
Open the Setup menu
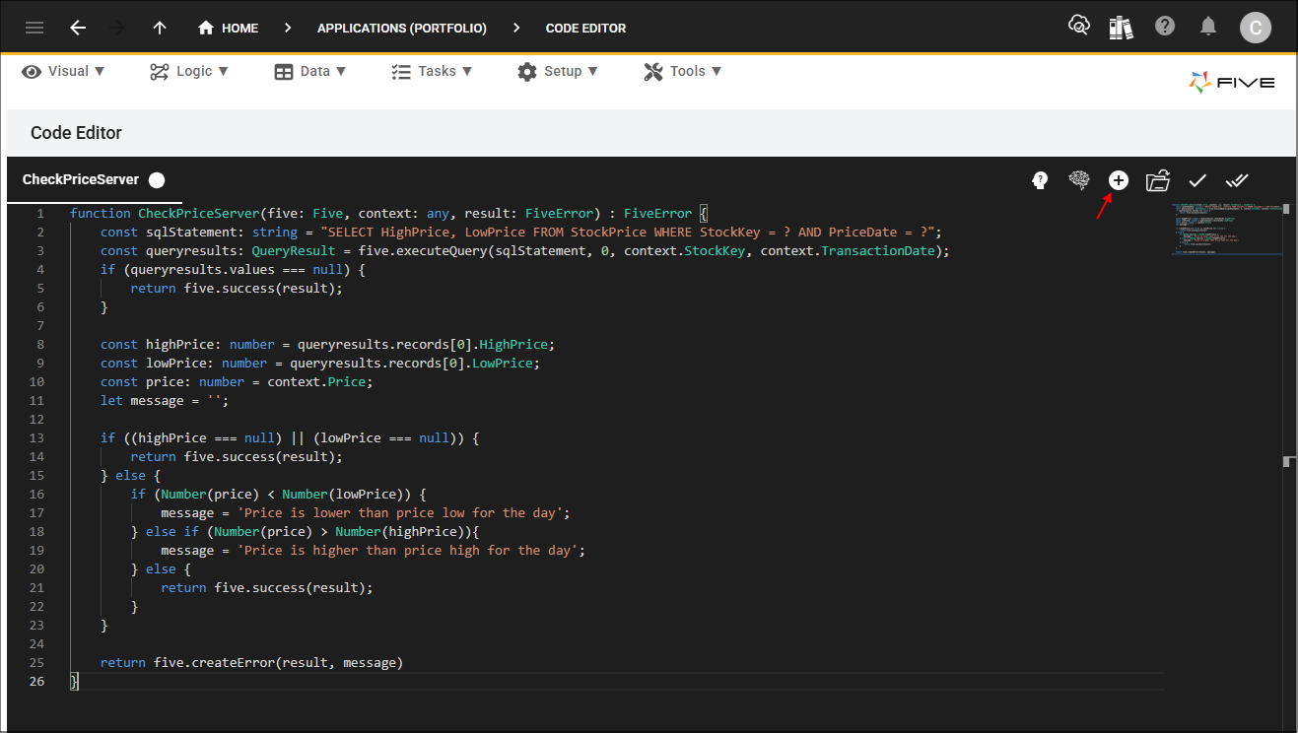click(558, 71)
